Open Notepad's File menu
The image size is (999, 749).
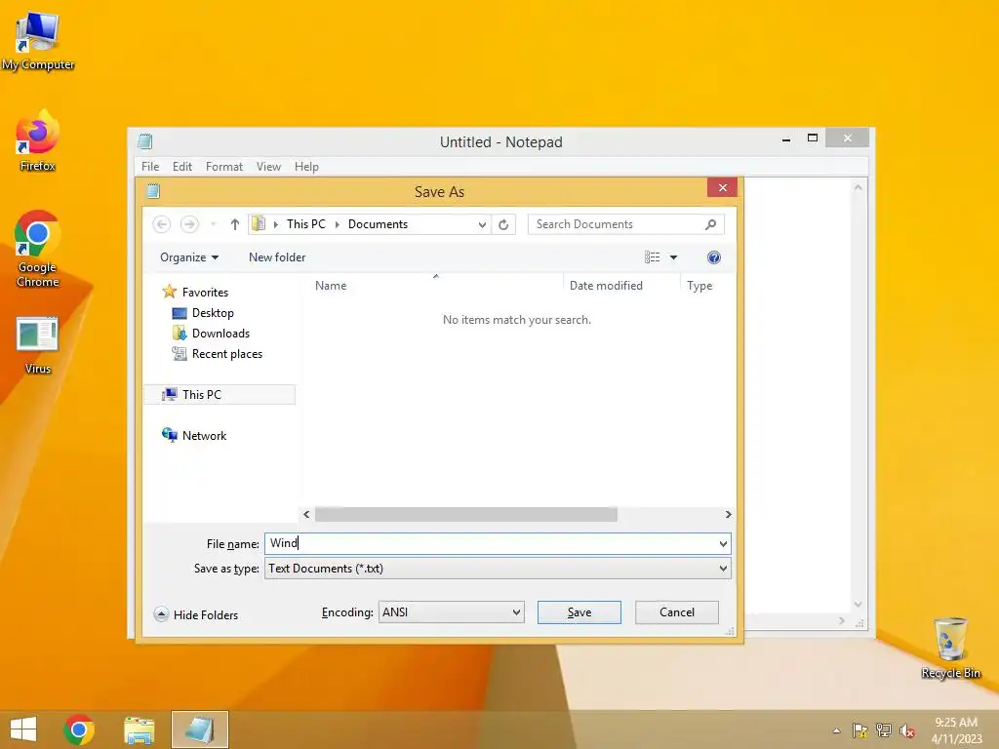coord(150,166)
